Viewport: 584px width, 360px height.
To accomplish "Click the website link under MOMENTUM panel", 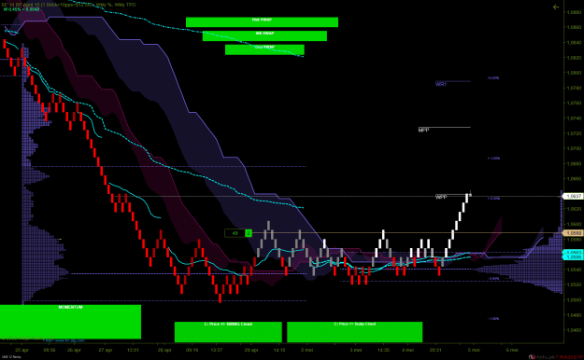I will pos(64,340).
